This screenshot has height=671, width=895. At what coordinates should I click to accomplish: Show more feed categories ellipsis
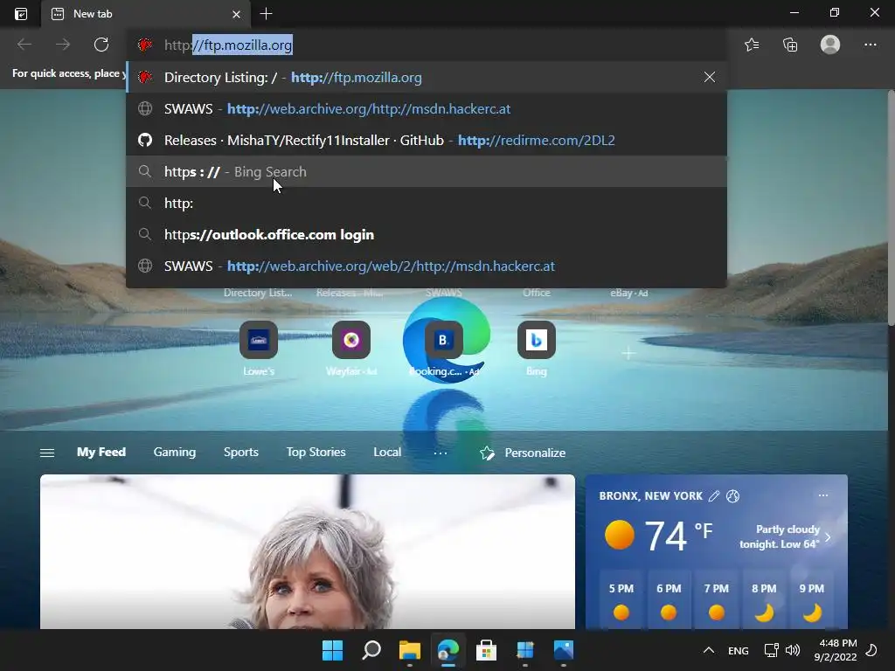(441, 453)
